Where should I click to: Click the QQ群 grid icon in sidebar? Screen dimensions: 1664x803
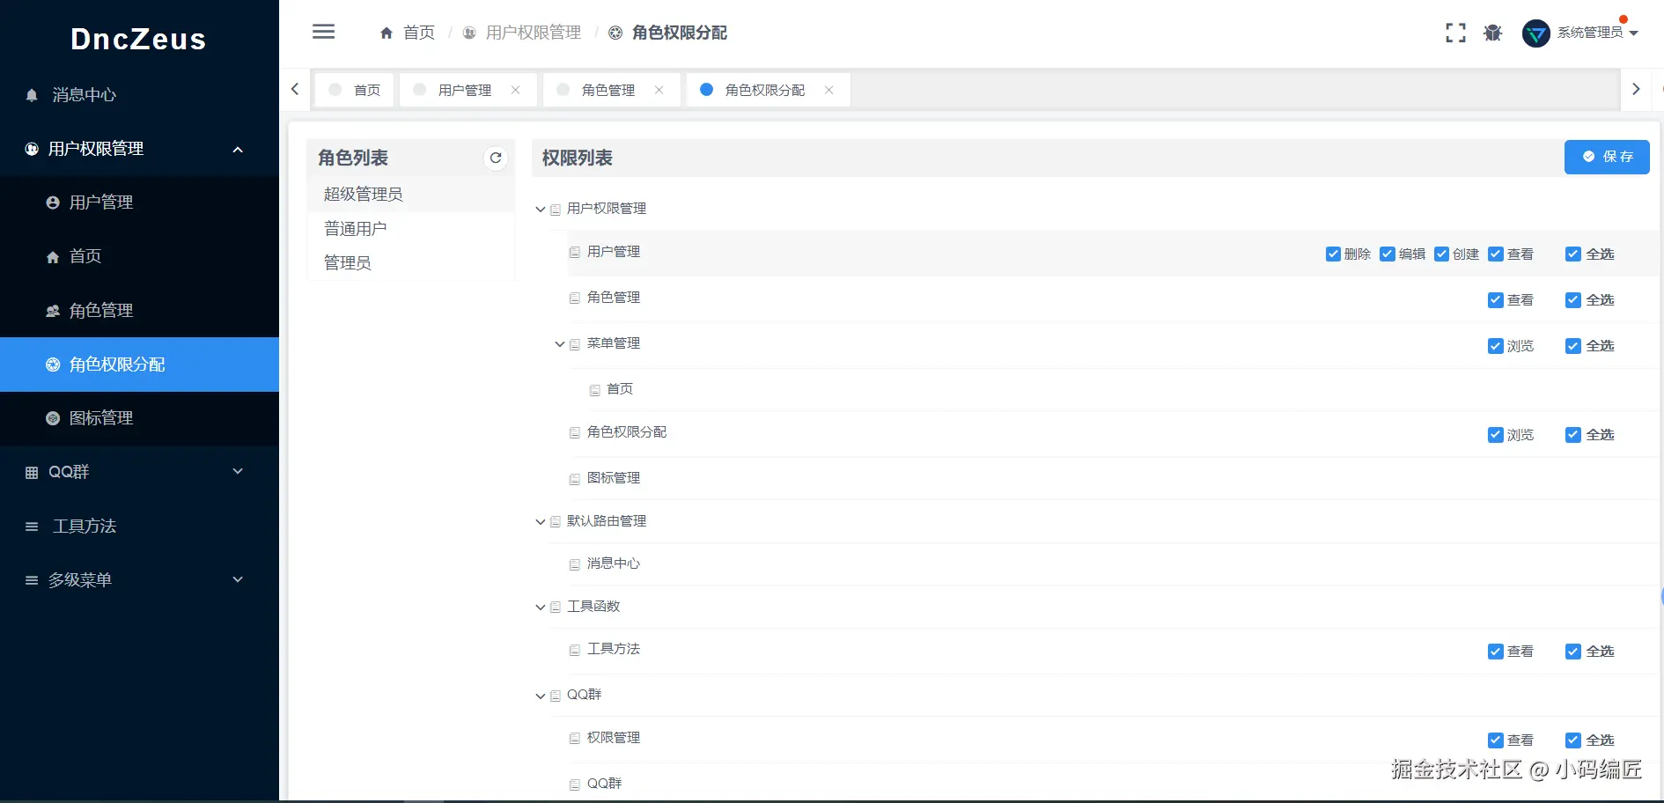tap(32, 473)
